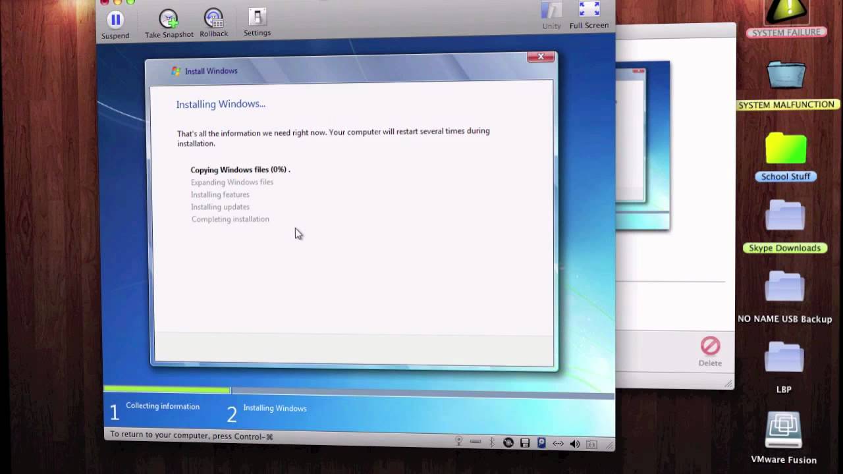Click 'Installing Windows' stage 2 label
Screen dimensions: 843x474
(275, 408)
